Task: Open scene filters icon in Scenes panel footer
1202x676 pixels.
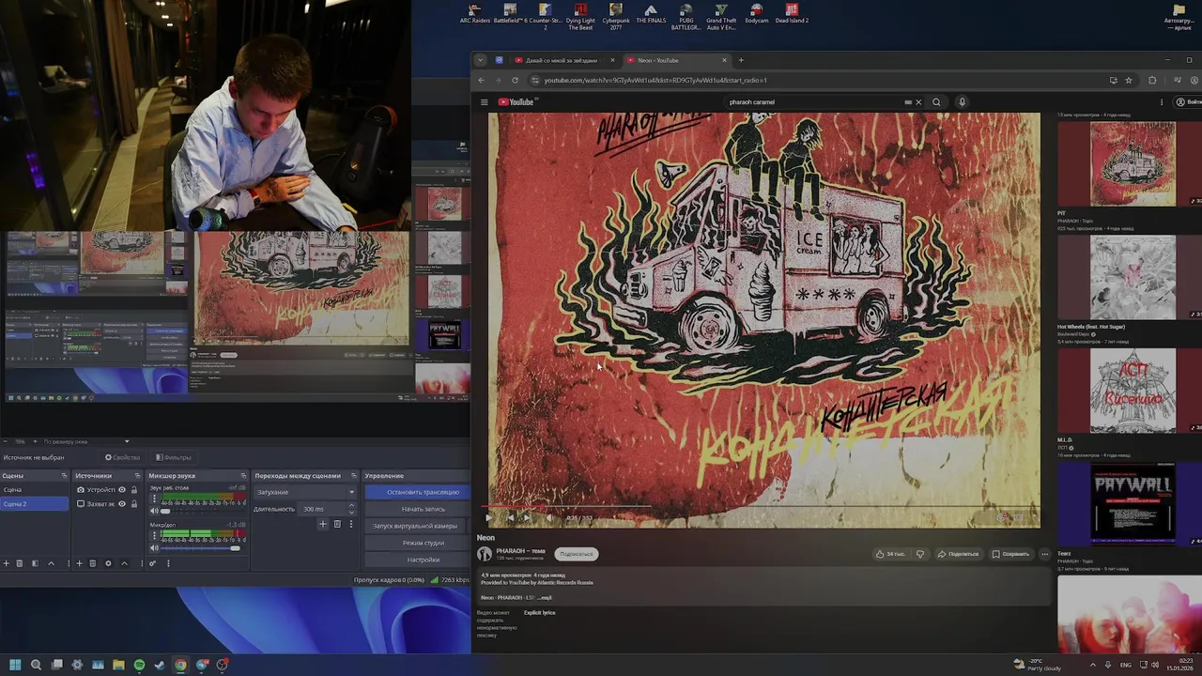Action: pos(35,563)
